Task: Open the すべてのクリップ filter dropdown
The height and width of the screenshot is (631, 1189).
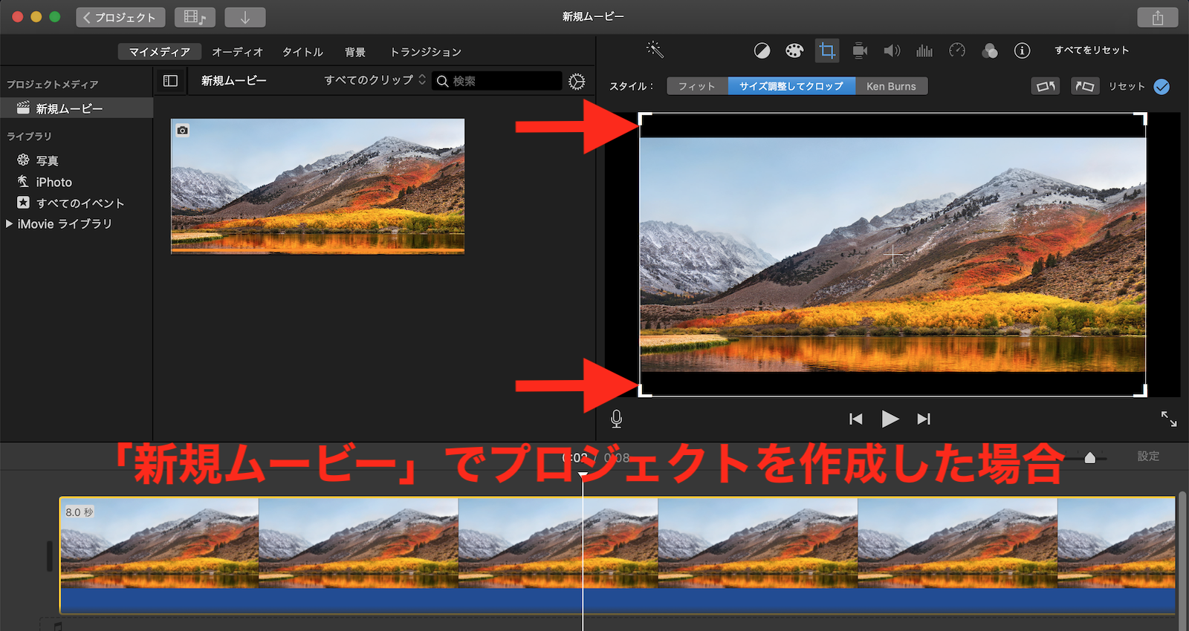Action: [375, 80]
